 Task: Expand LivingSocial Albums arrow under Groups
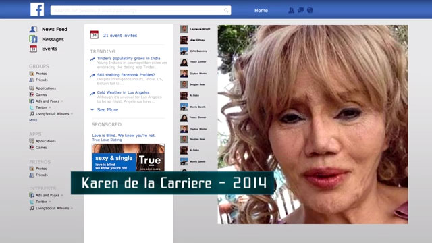[x=72, y=114]
